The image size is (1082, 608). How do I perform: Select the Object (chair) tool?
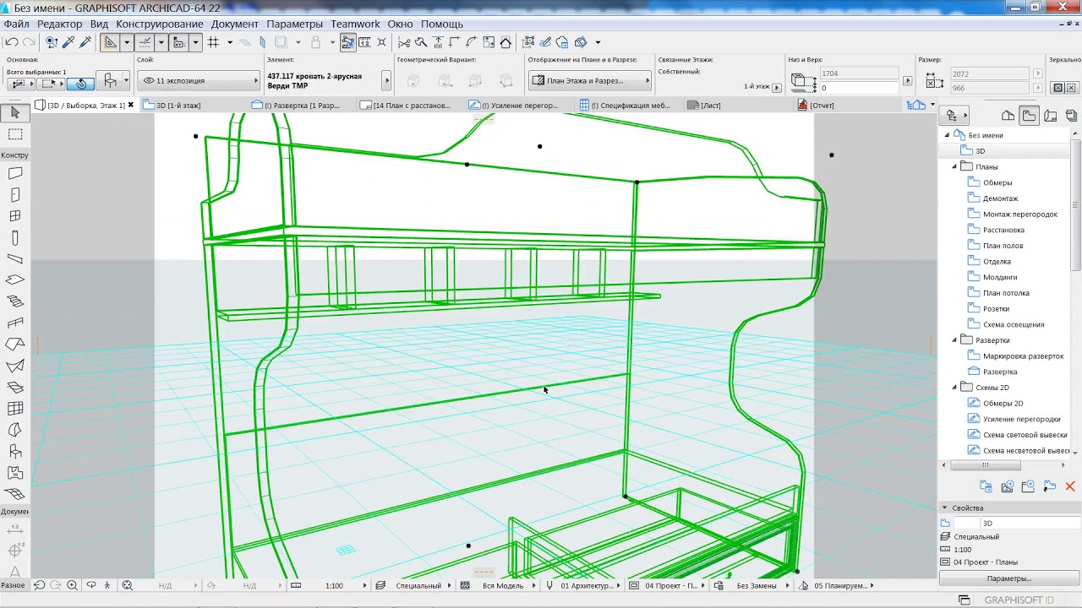click(15, 452)
